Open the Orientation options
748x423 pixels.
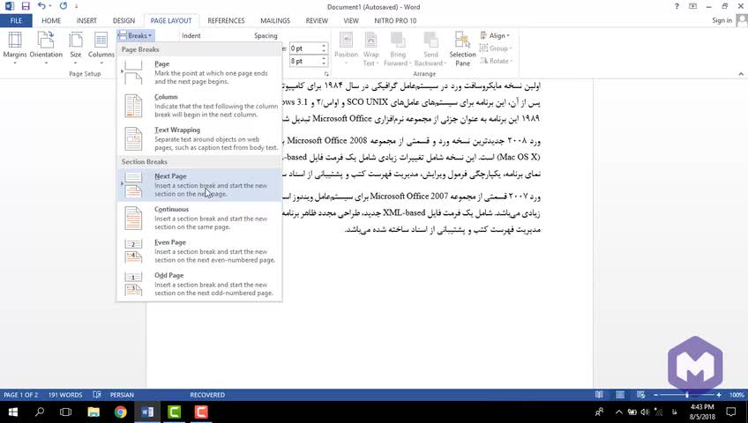[x=46, y=47]
